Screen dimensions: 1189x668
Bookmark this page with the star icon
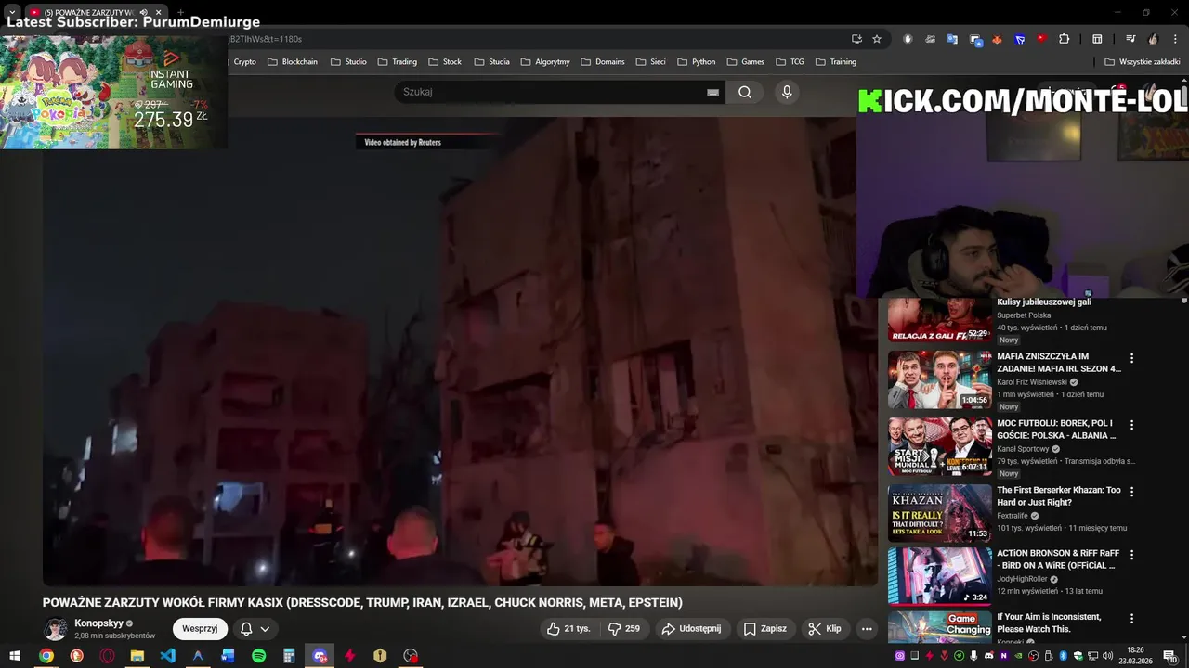pyautogui.click(x=877, y=39)
